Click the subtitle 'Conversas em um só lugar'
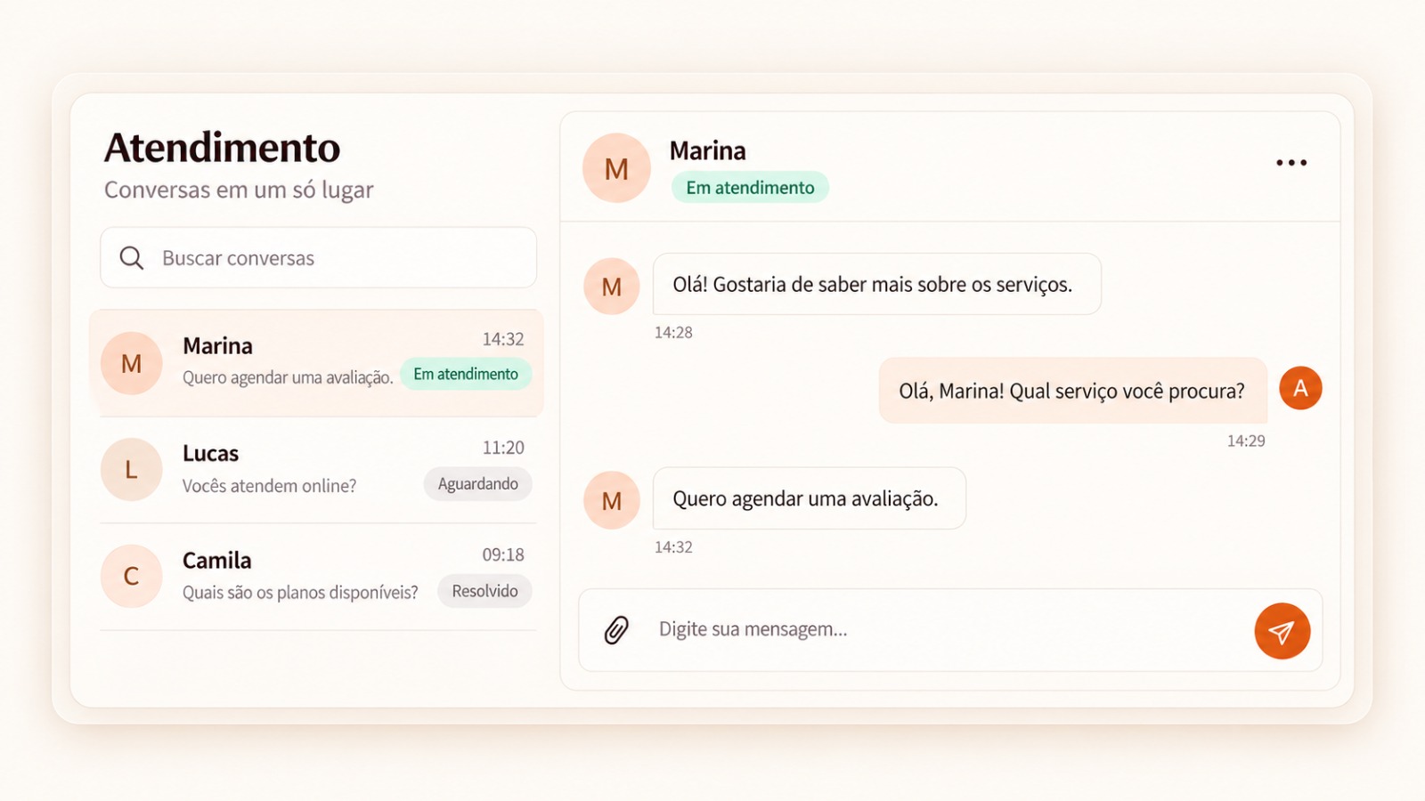 coord(239,190)
